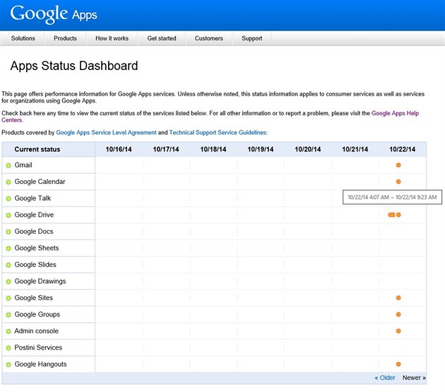The image size is (445, 392).
Task: Go to Older status entries
Action: click(385, 378)
